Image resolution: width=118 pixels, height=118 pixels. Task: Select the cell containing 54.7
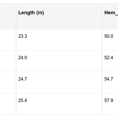tap(110, 83)
